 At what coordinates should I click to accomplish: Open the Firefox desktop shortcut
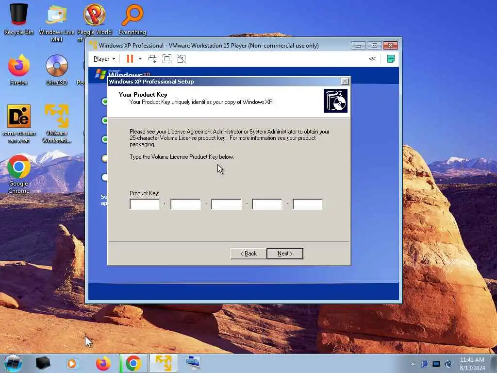click(x=19, y=70)
